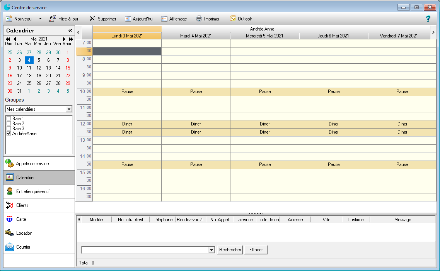Click in the search text field

(145, 250)
